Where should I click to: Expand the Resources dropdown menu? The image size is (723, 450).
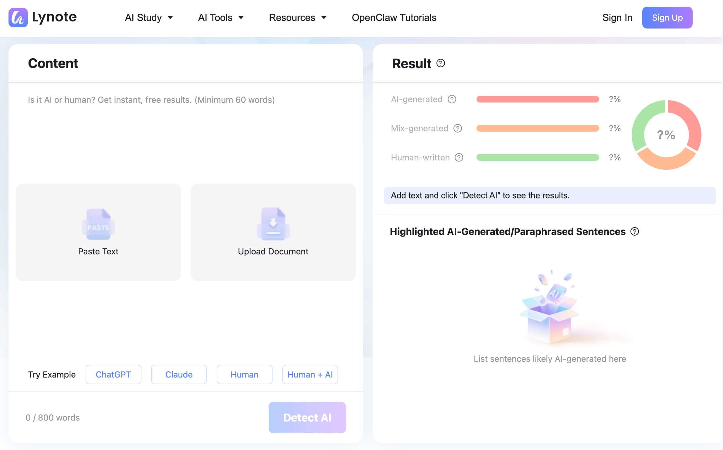(x=297, y=18)
